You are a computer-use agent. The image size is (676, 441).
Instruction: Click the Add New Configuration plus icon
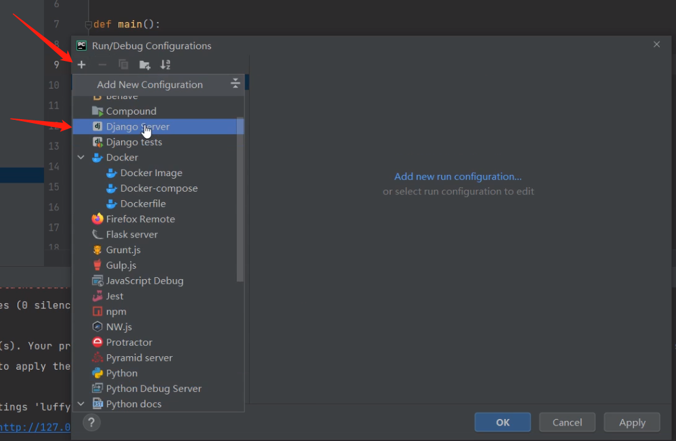coord(82,65)
